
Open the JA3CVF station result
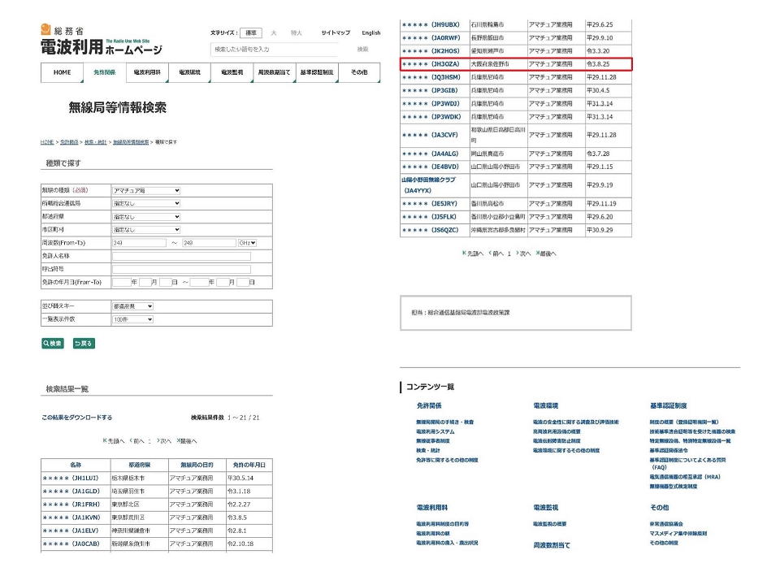click(x=430, y=136)
